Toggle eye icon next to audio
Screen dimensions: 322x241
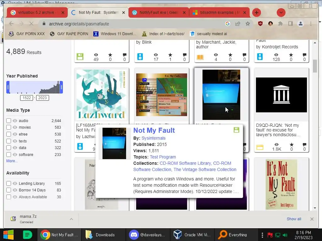(x=15, y=121)
